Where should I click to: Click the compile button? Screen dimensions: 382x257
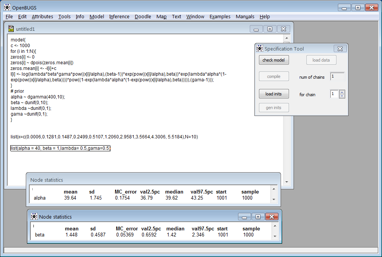[274, 76]
